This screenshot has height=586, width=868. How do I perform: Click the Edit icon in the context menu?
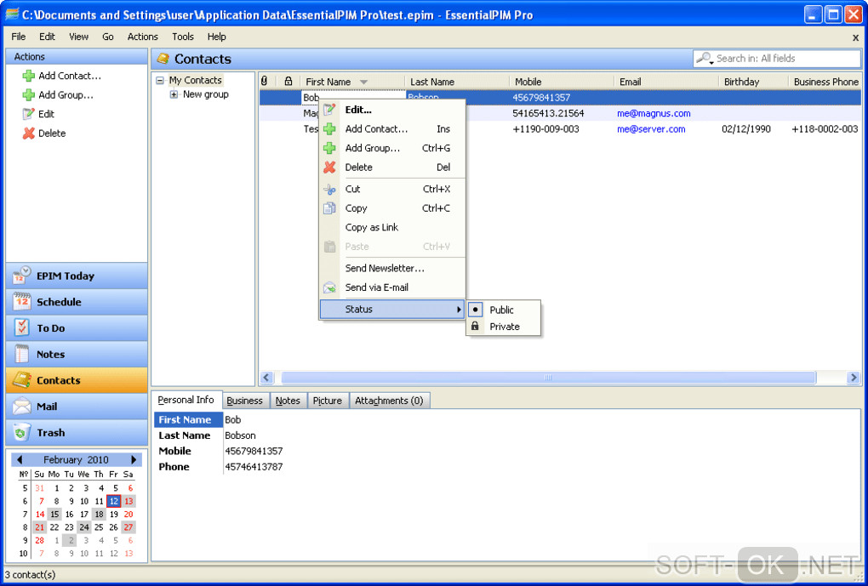[x=329, y=110]
